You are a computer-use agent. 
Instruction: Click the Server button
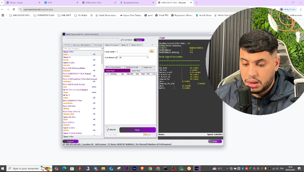click(139, 40)
